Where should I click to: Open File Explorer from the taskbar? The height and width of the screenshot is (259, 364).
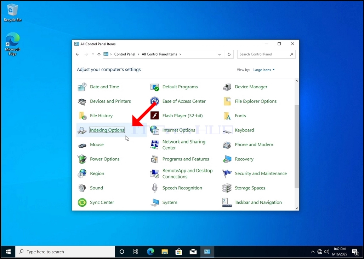pos(165,252)
